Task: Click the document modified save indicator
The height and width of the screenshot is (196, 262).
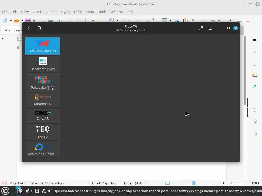Action: pyautogui.click(x=5, y=183)
